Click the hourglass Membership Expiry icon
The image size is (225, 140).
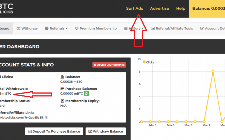62,101
